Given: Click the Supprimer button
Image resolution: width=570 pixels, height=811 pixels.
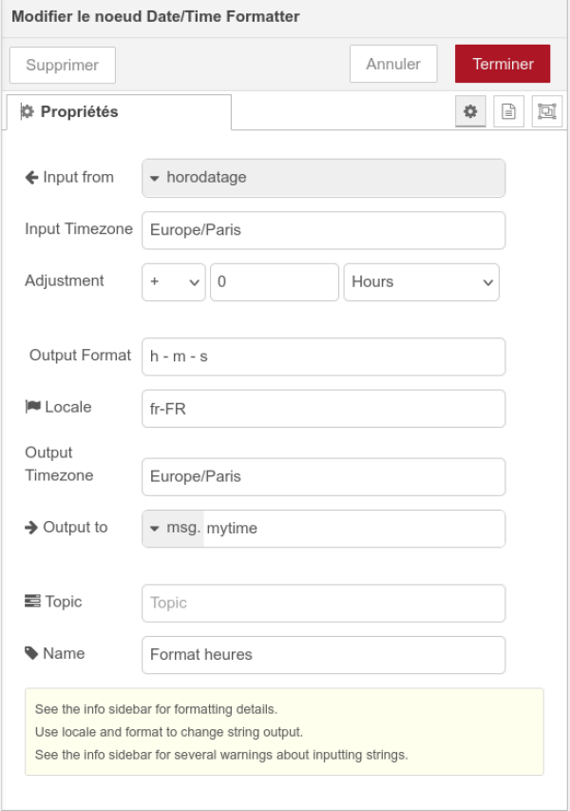Looking at the screenshot, I should pos(62,66).
